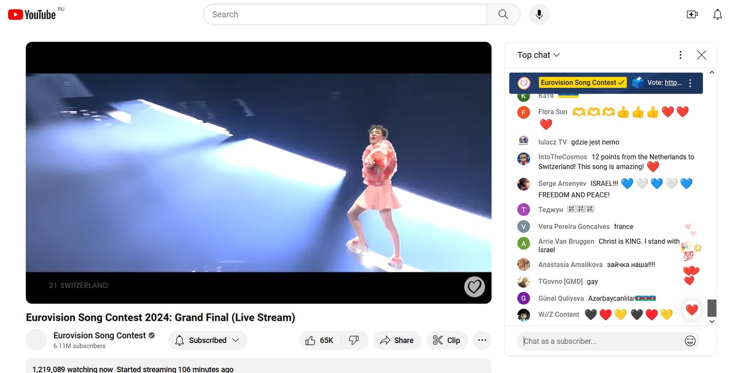Open the Create video icon
735x373 pixels.
(x=692, y=14)
